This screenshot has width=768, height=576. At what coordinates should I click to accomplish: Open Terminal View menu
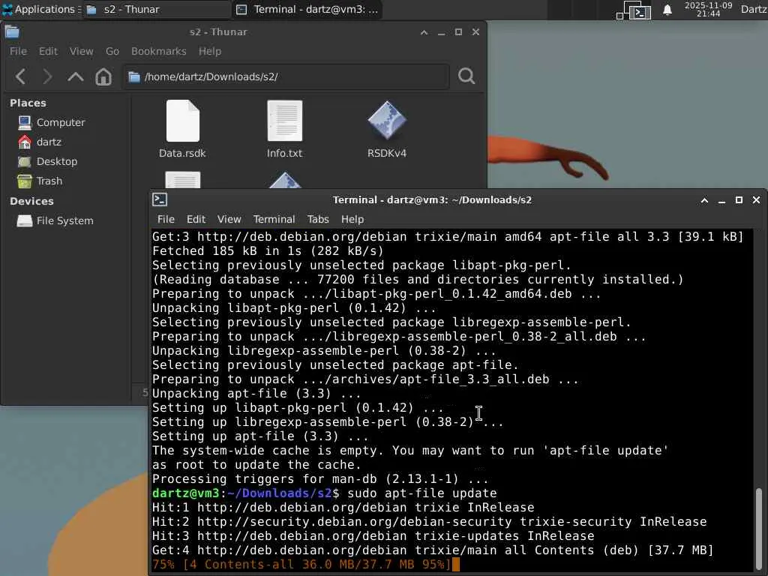(229, 219)
